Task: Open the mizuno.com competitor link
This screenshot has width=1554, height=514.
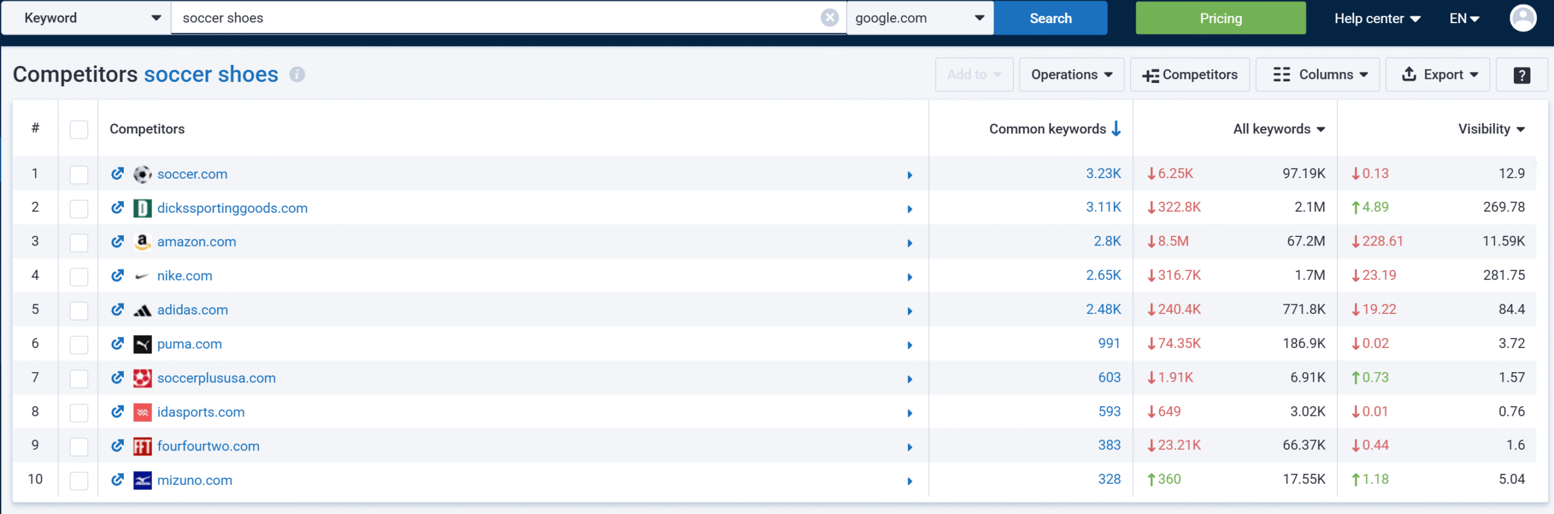Action: click(x=195, y=480)
